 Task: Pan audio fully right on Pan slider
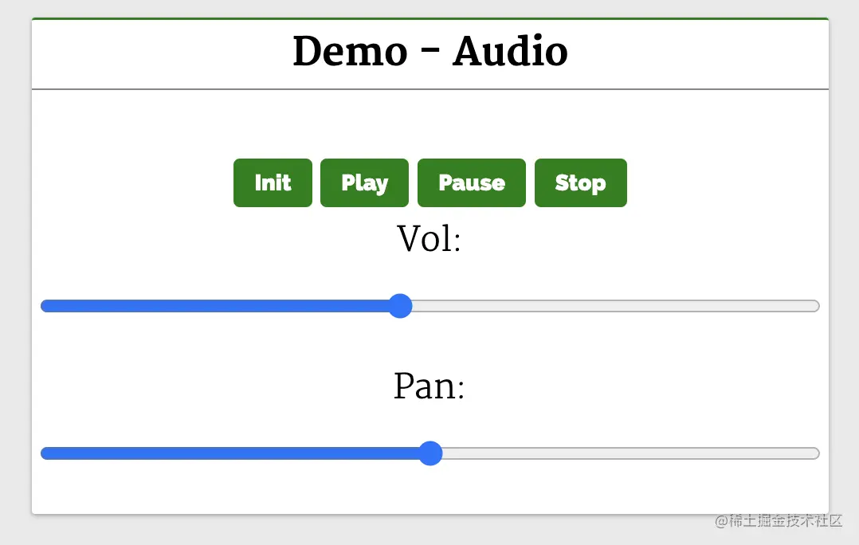click(x=817, y=453)
